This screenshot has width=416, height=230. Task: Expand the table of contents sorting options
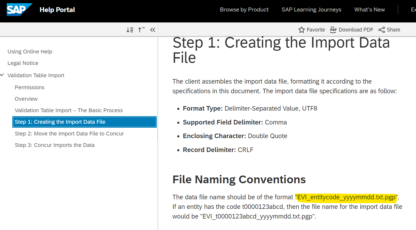point(130,30)
